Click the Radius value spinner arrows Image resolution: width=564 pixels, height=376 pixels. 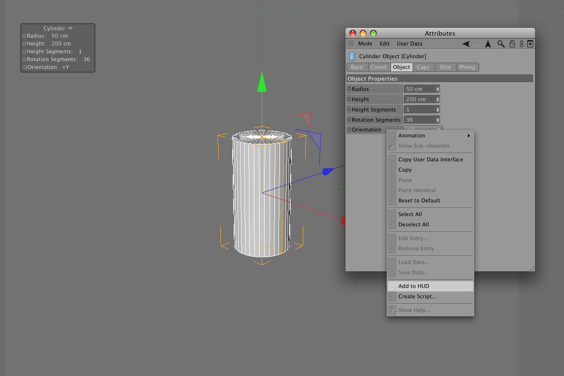tap(438, 89)
